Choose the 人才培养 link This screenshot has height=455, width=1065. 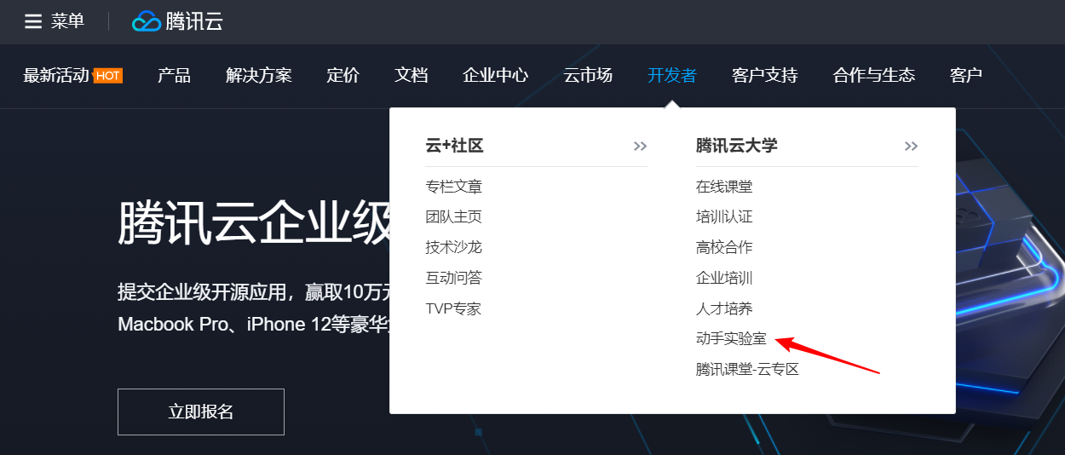pos(724,308)
